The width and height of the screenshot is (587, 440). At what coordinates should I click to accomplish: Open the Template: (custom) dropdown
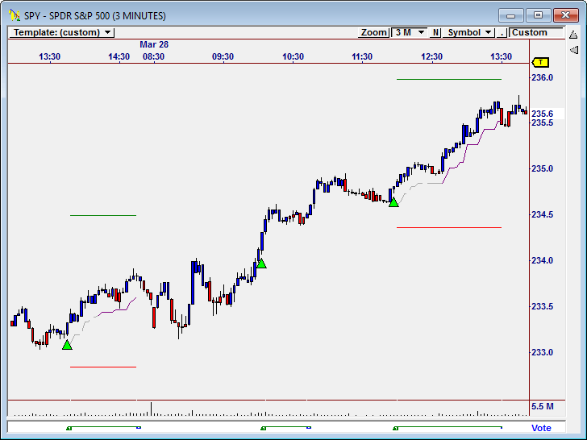coord(61,32)
